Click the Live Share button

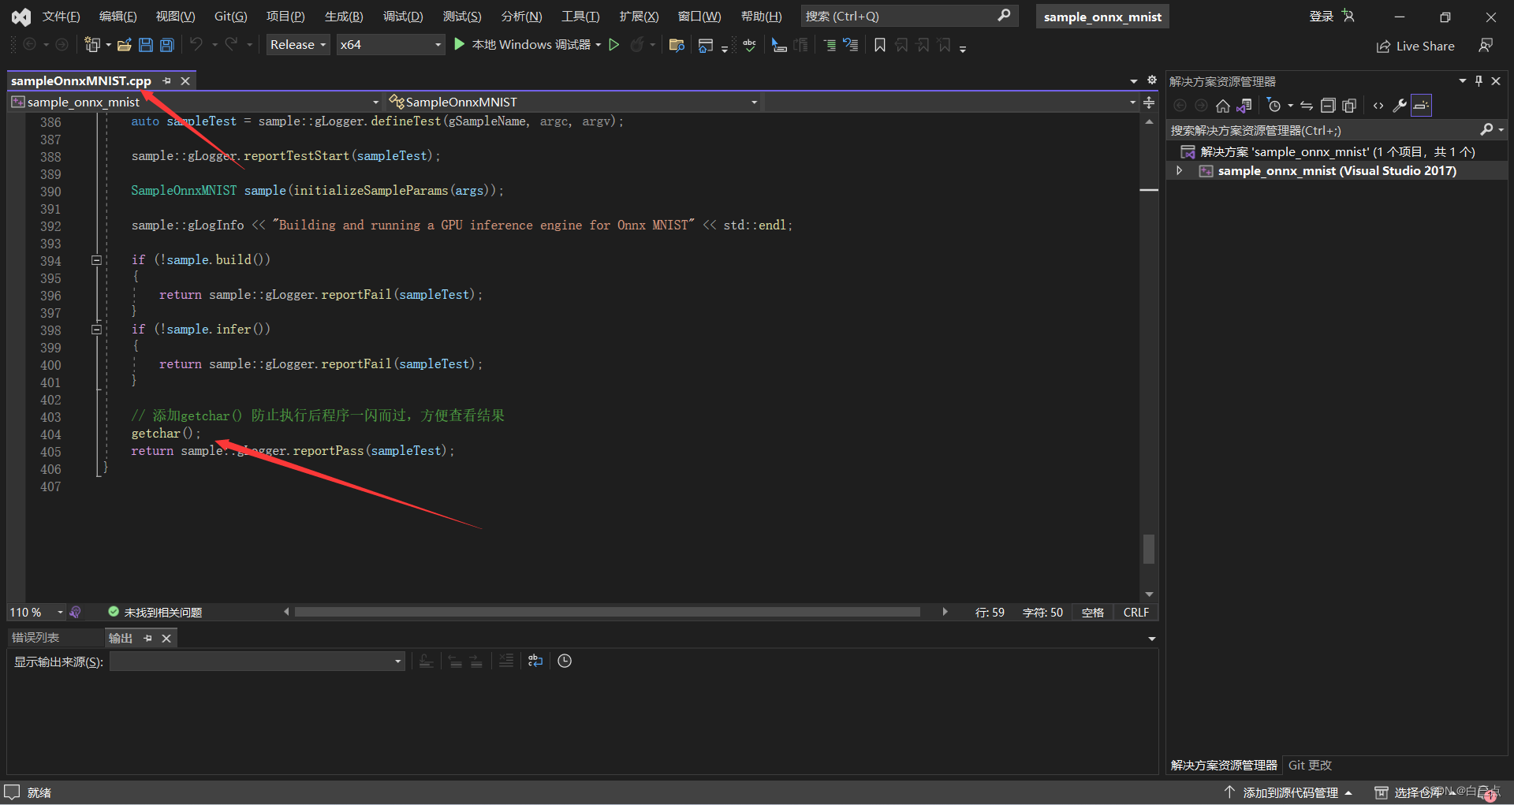tap(1415, 46)
